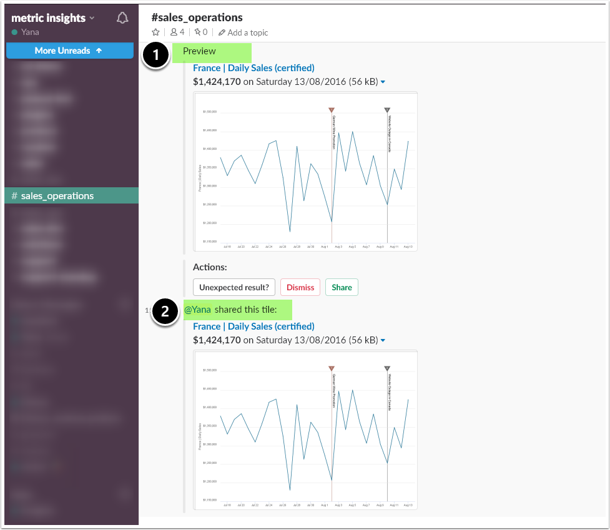Collapse first image attachment using dropdown arrow
The height and width of the screenshot is (530, 610).
coord(383,82)
